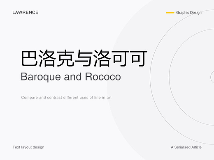Click the tagline starting 'Compare and contrast'
Screen dimensions: 214x160
pos(66,98)
